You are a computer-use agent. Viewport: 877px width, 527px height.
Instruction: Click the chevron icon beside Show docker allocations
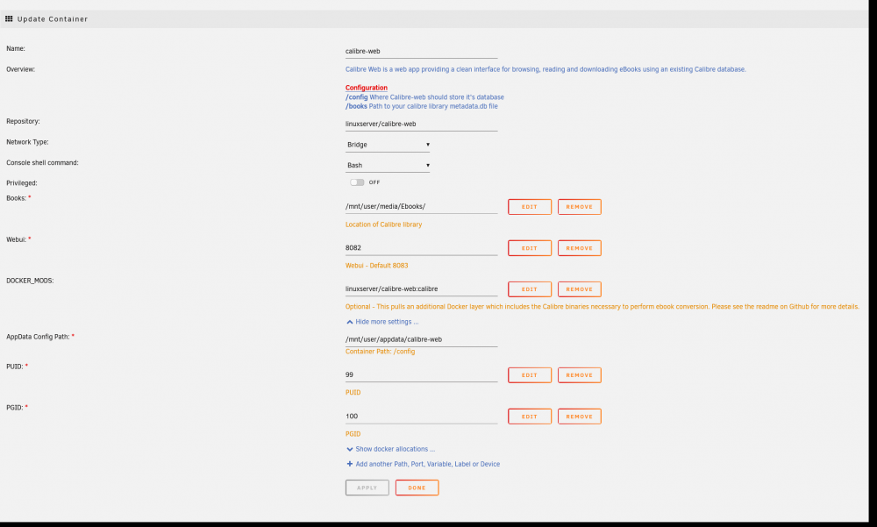(x=350, y=449)
